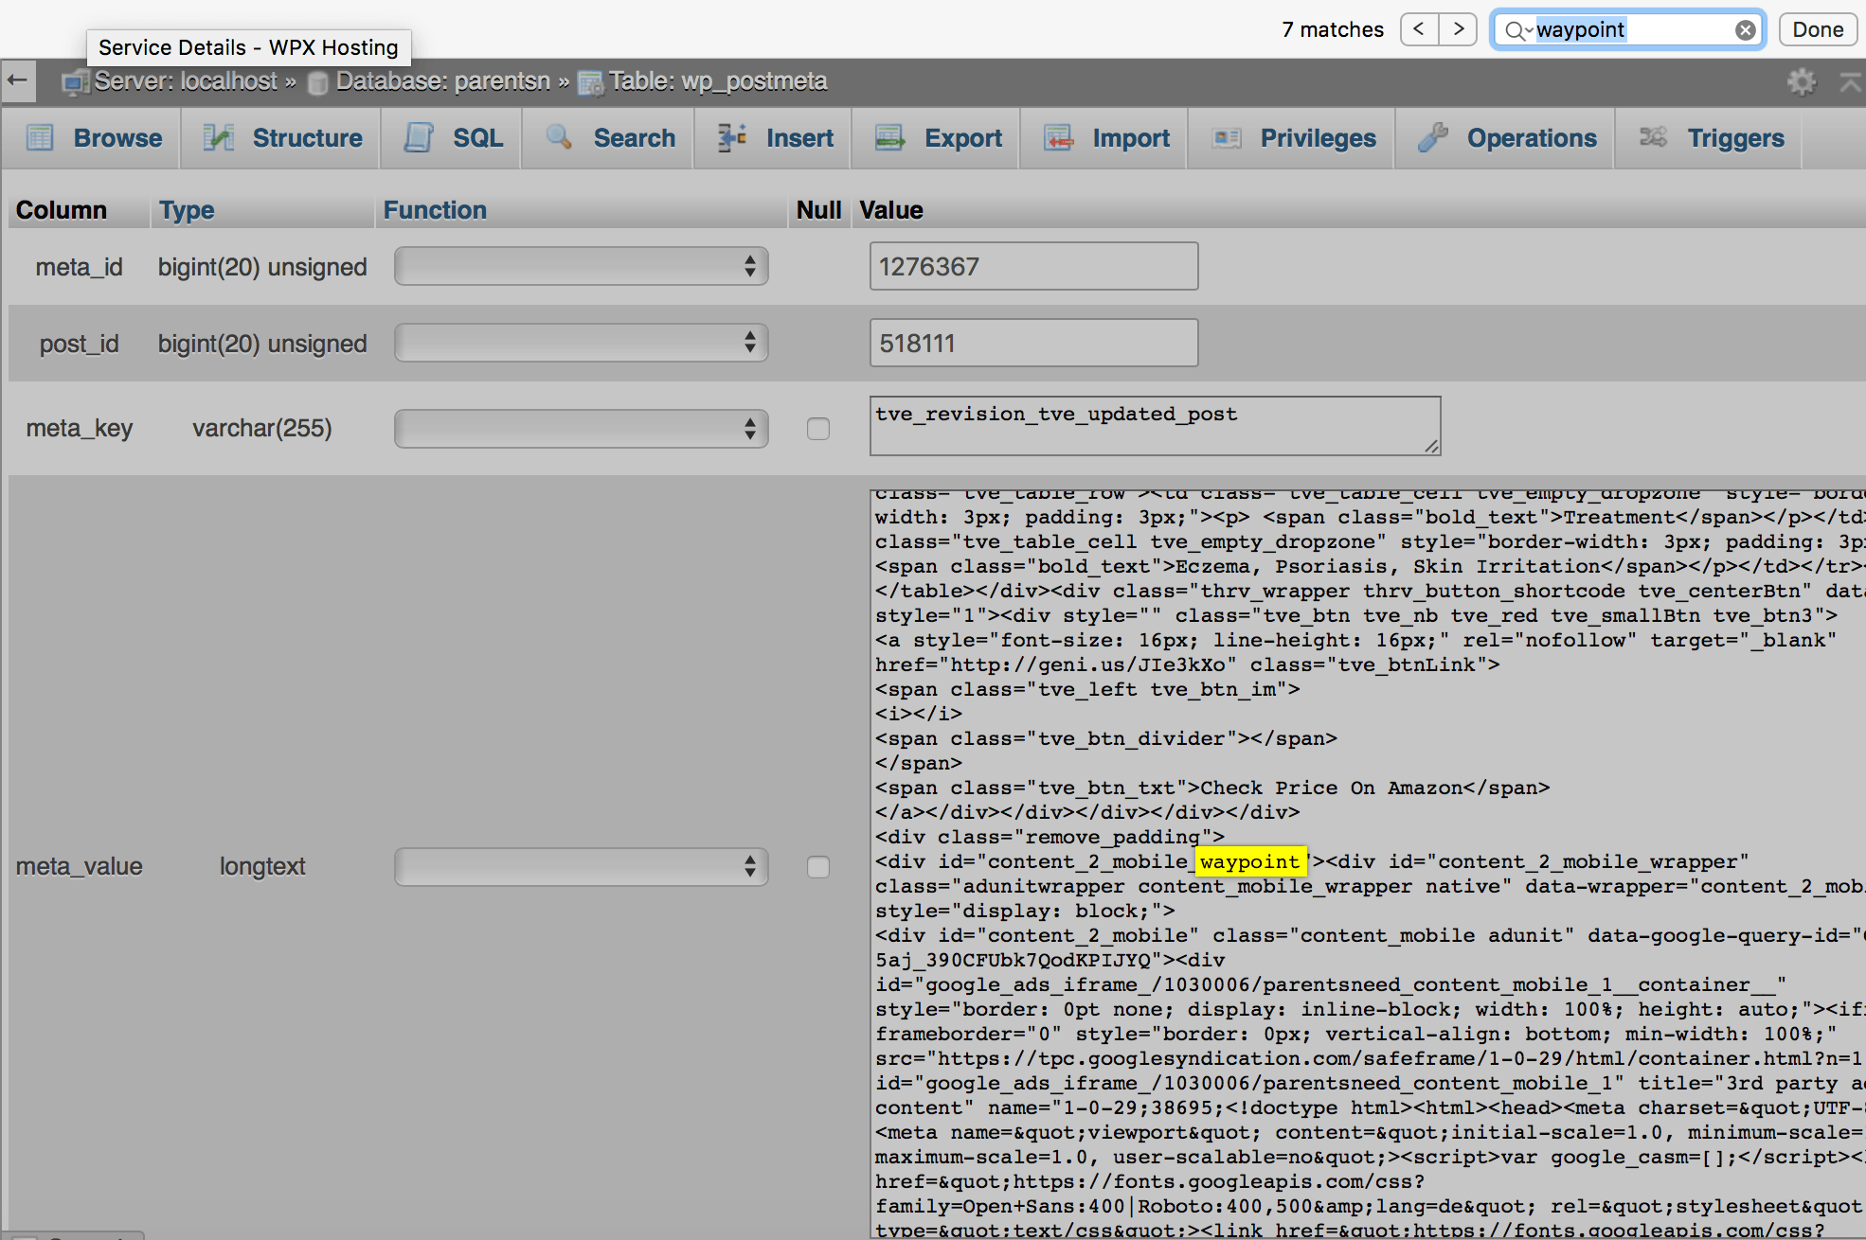Click the meta_key textarea resize handle
1866x1240 pixels.
tap(1431, 447)
